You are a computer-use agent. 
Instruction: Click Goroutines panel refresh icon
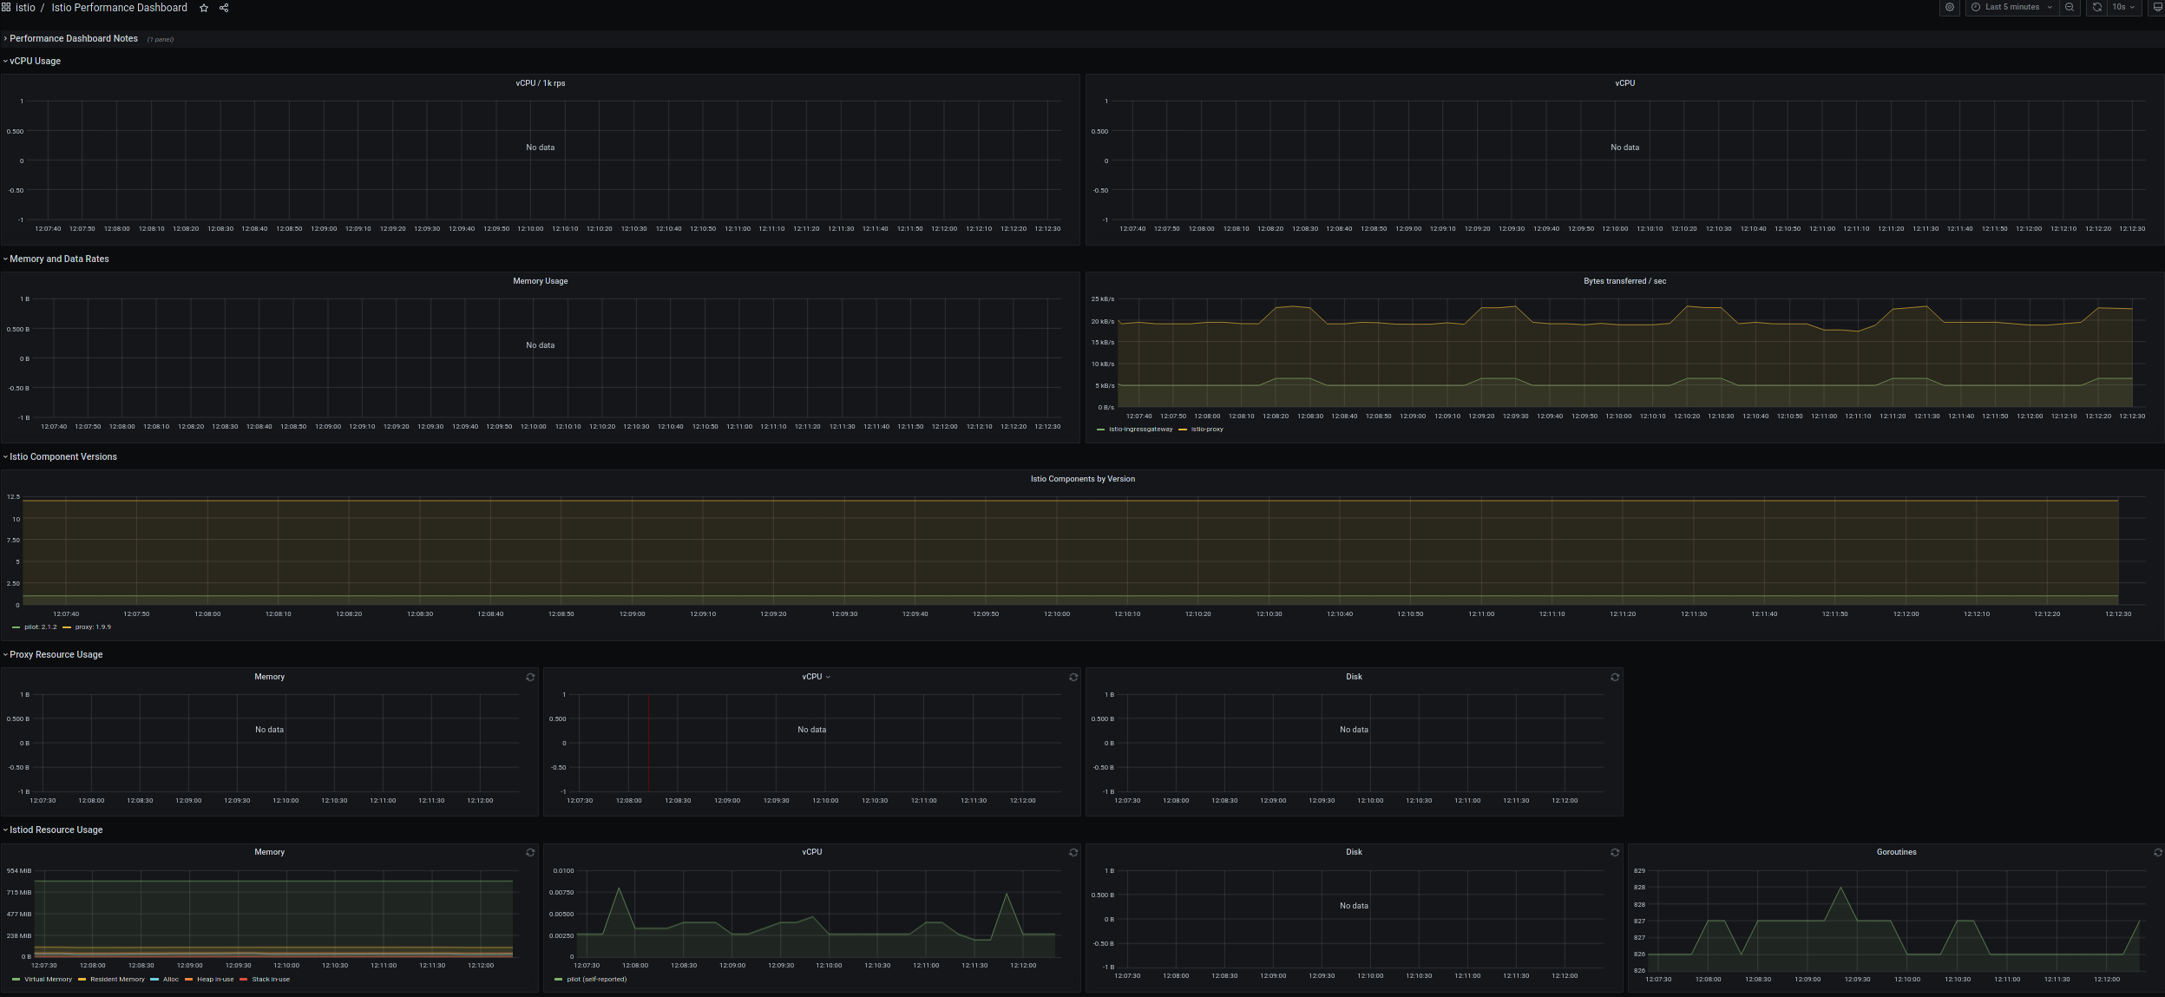(2157, 852)
